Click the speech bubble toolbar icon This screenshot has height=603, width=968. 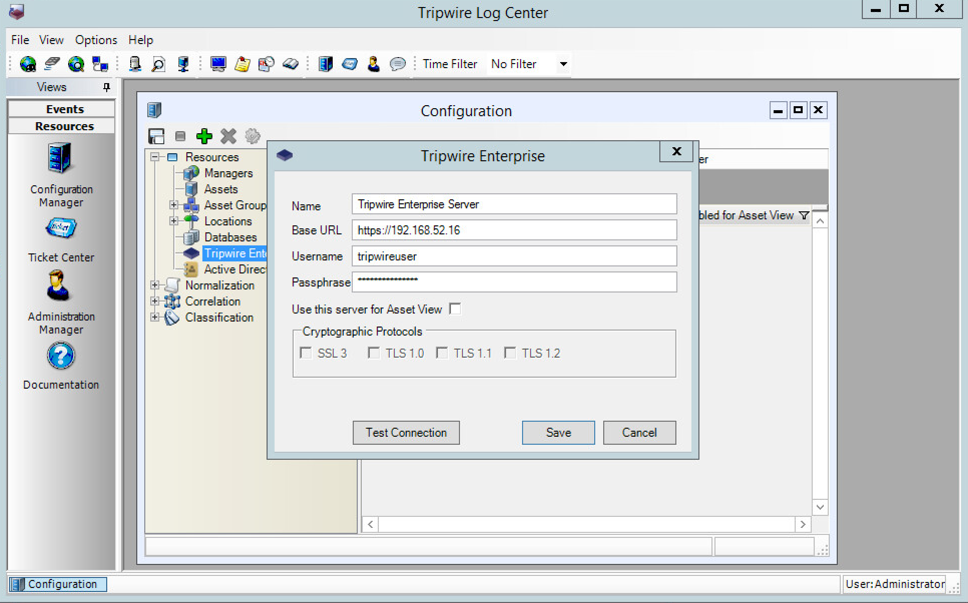[x=397, y=64]
